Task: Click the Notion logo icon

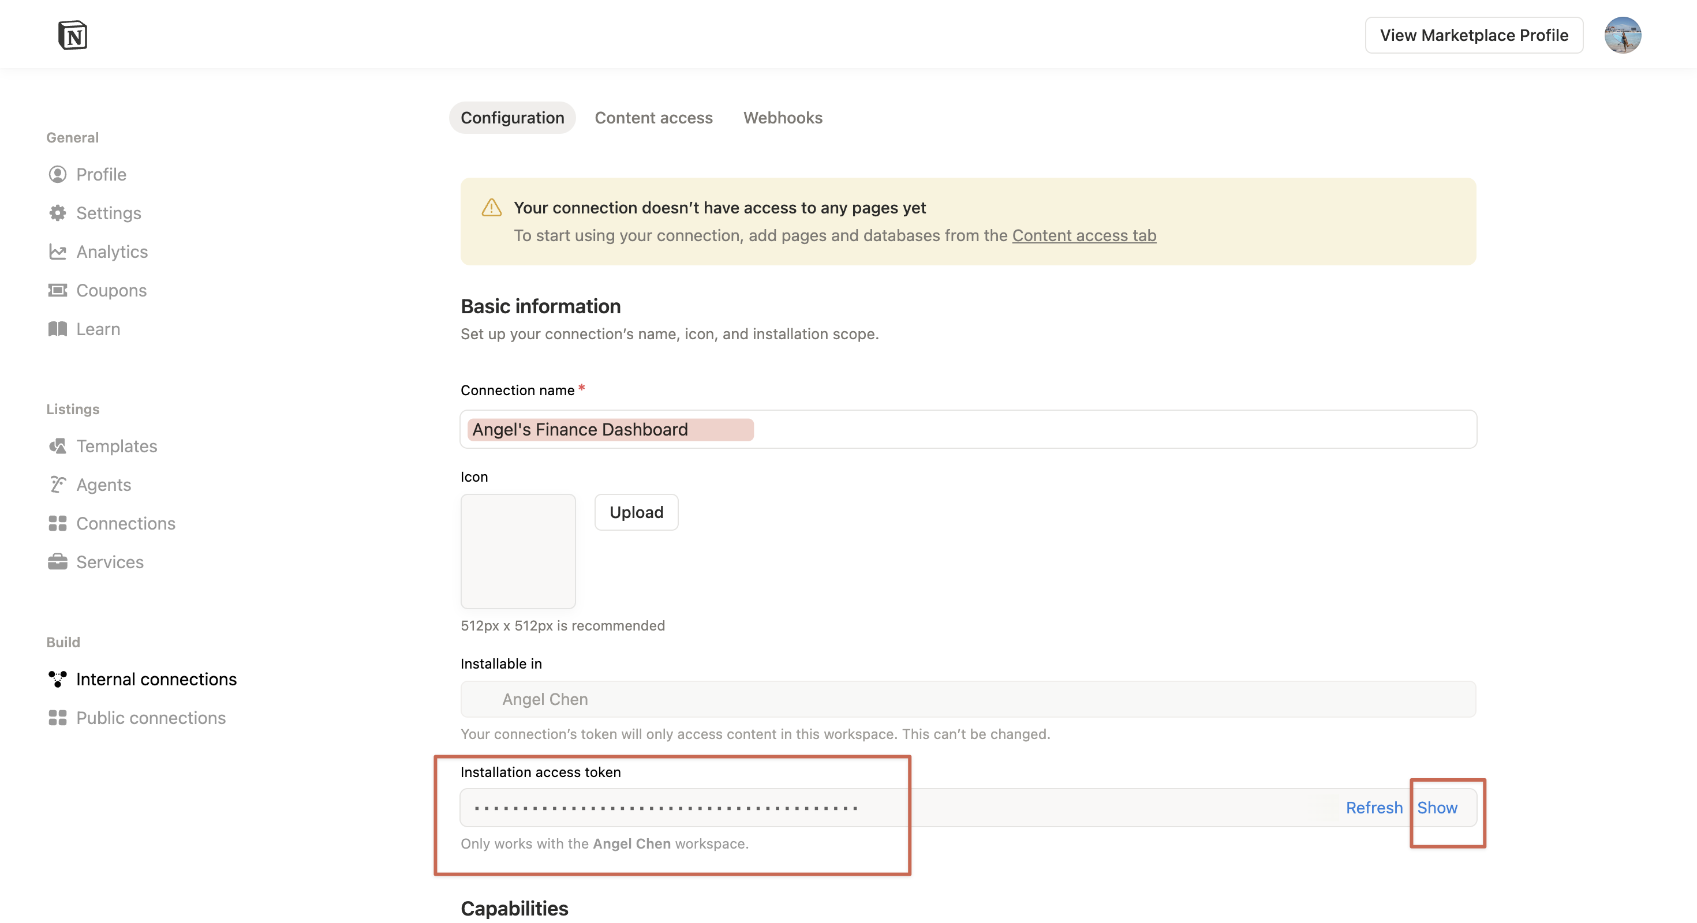Action: pos(73,35)
